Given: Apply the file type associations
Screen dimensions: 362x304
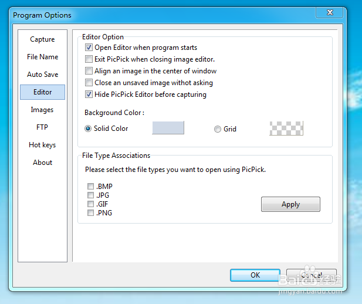Looking at the screenshot, I should 290,204.
